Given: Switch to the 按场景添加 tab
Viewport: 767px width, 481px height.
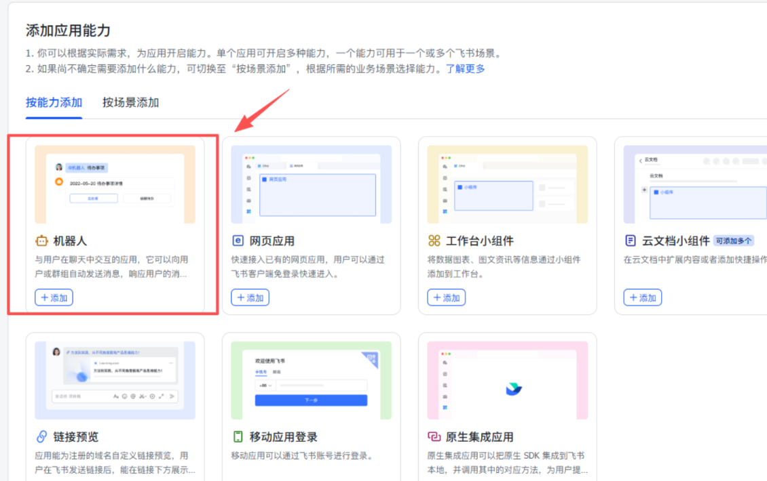Looking at the screenshot, I should coord(131,103).
